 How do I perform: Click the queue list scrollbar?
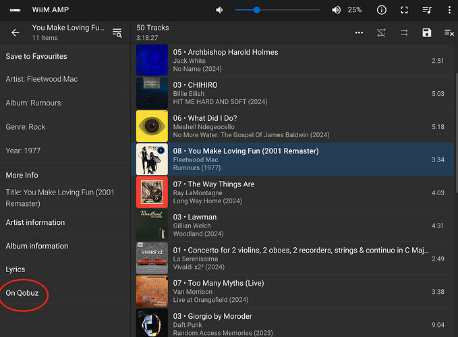tap(456, 132)
